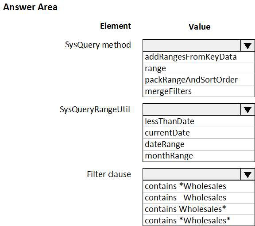Select the monthRange option
The height and width of the screenshot is (226, 255).
199,156
